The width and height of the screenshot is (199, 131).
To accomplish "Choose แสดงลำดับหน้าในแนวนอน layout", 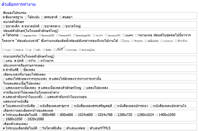I will (45, 97).
